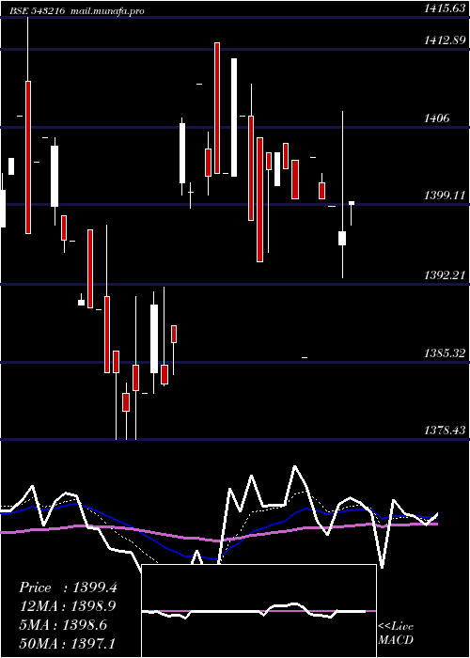The image size is (470, 658).
Task: Click the mail.munafa.pro watermark text
Action: 106,11
